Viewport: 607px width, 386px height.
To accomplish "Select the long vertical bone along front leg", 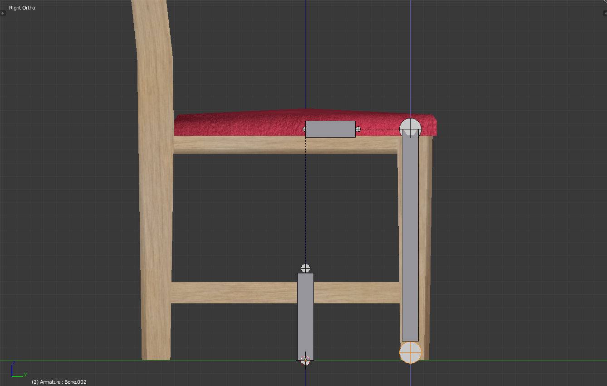I will [x=410, y=236].
